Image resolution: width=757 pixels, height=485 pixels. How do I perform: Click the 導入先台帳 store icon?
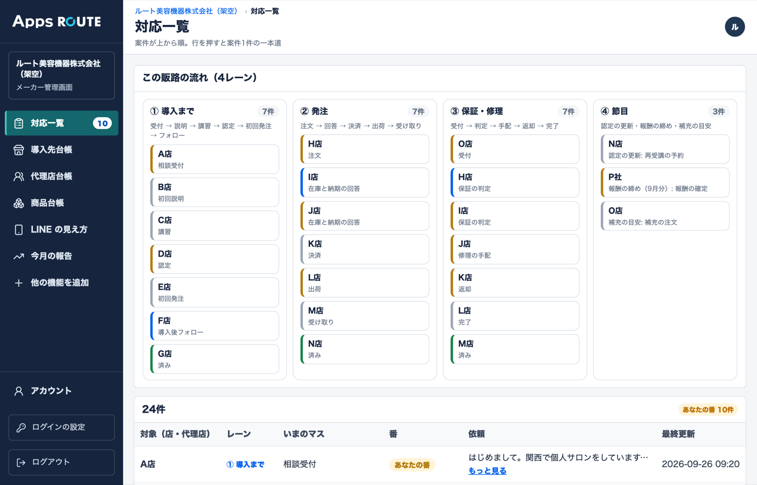19,150
